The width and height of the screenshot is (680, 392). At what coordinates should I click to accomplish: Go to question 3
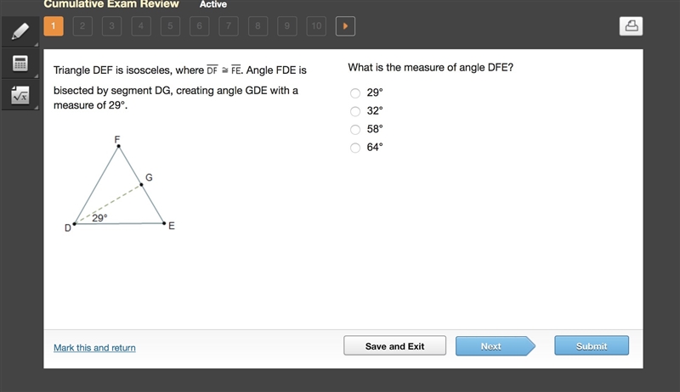click(111, 26)
